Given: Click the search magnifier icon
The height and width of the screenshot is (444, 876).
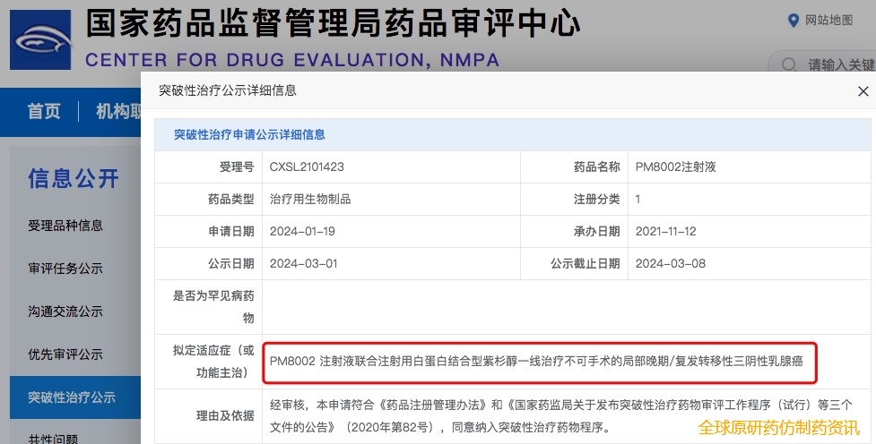Looking at the screenshot, I should pyautogui.click(x=788, y=64).
